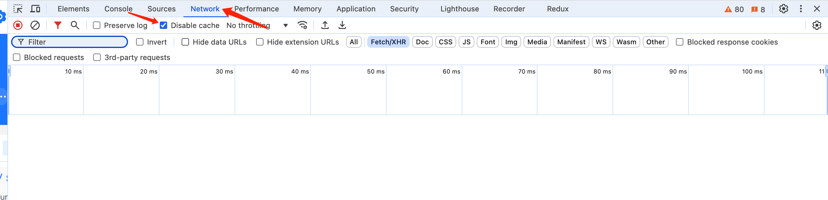Select the Fetch/XHR filter button
Viewport: 828px width, 200px height.
(x=388, y=42)
